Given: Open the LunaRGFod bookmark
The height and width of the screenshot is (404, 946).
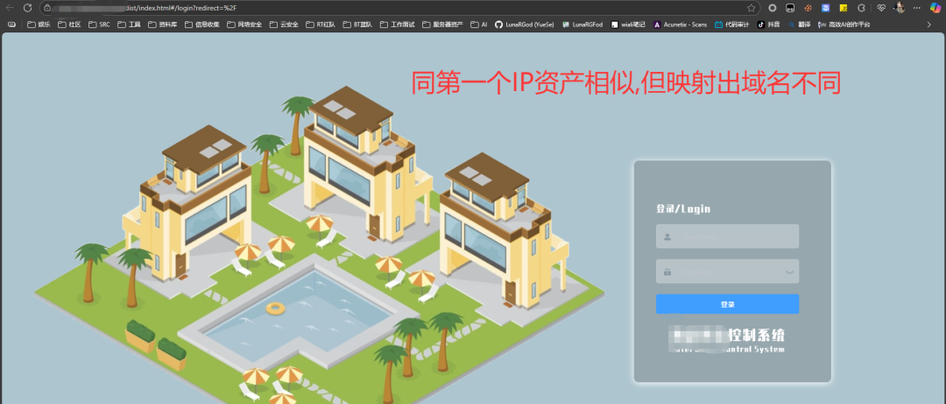Looking at the screenshot, I should tap(582, 25).
